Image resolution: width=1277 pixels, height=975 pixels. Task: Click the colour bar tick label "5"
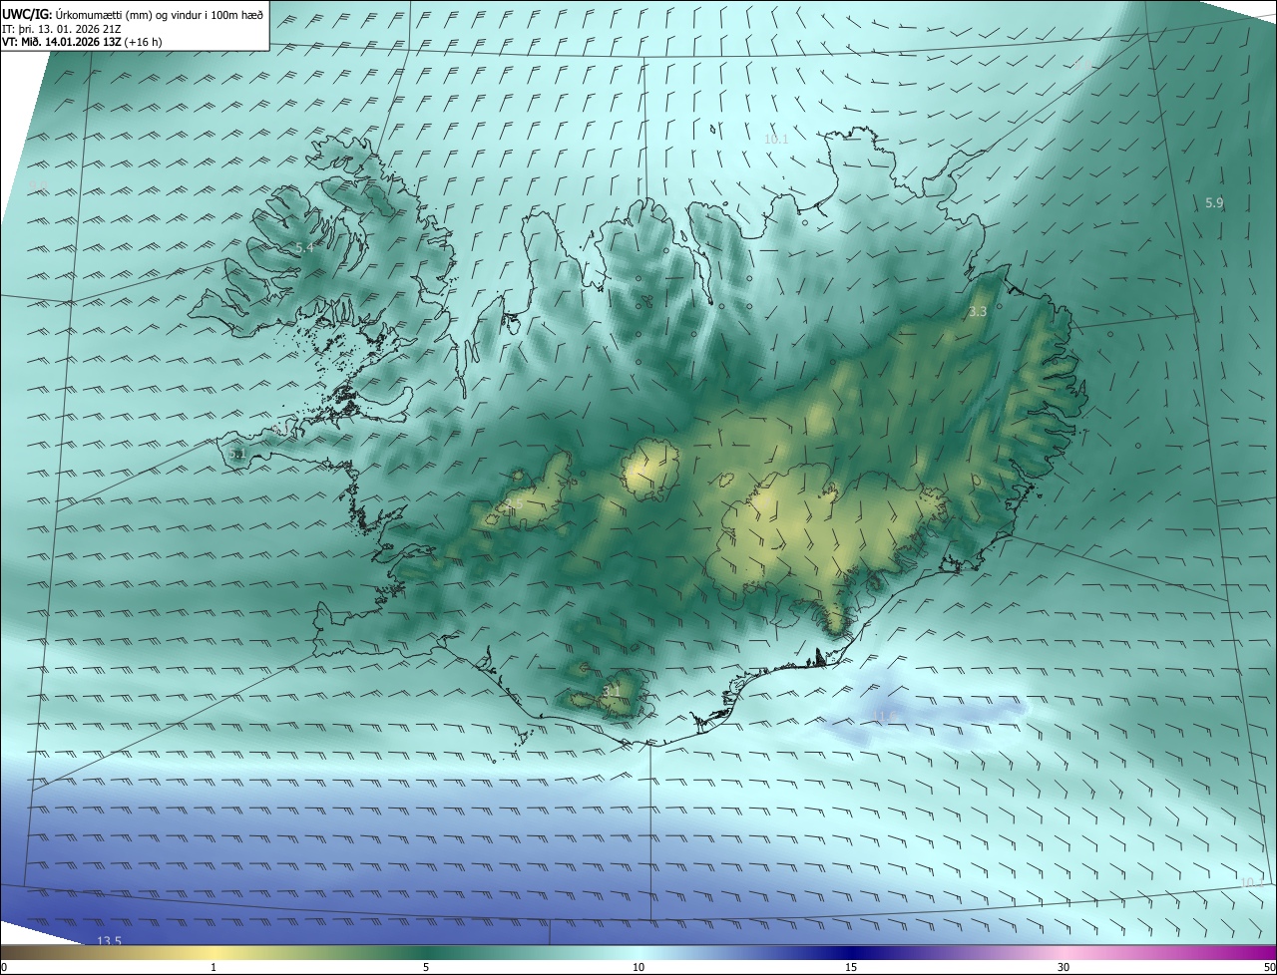pyautogui.click(x=426, y=967)
